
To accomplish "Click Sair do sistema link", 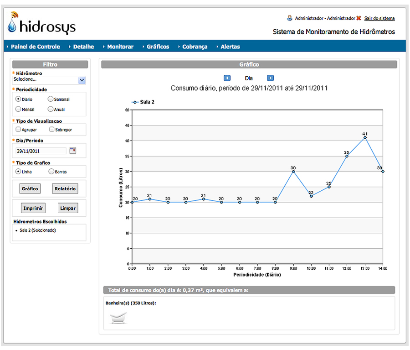I will click(x=379, y=18).
